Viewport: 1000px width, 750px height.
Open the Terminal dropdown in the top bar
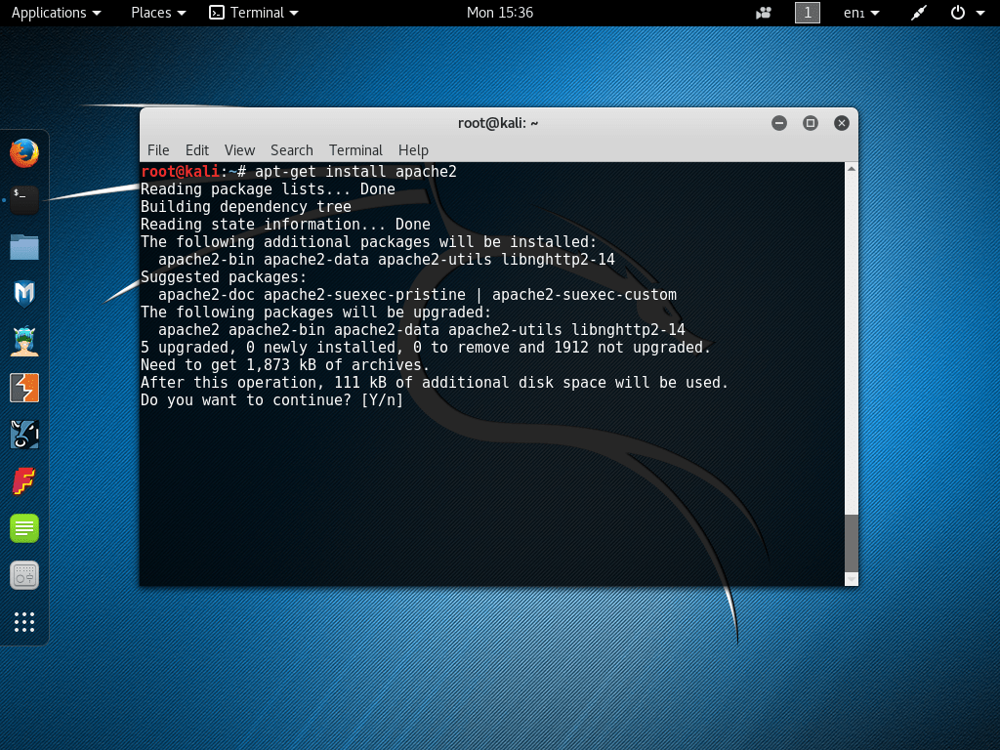click(x=253, y=13)
